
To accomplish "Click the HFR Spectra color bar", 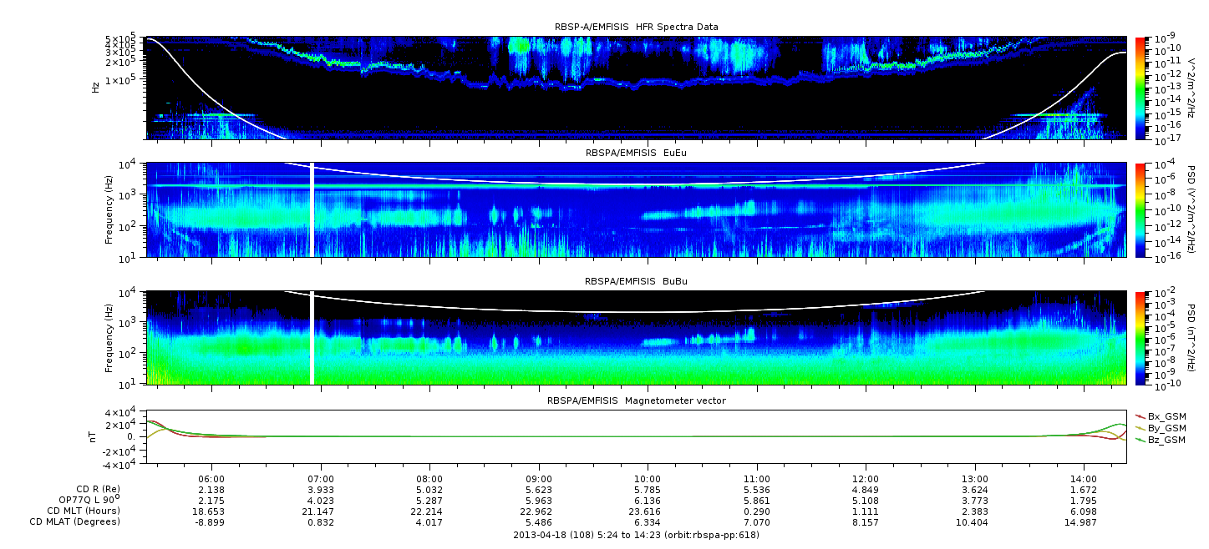I will tap(1140, 88).
